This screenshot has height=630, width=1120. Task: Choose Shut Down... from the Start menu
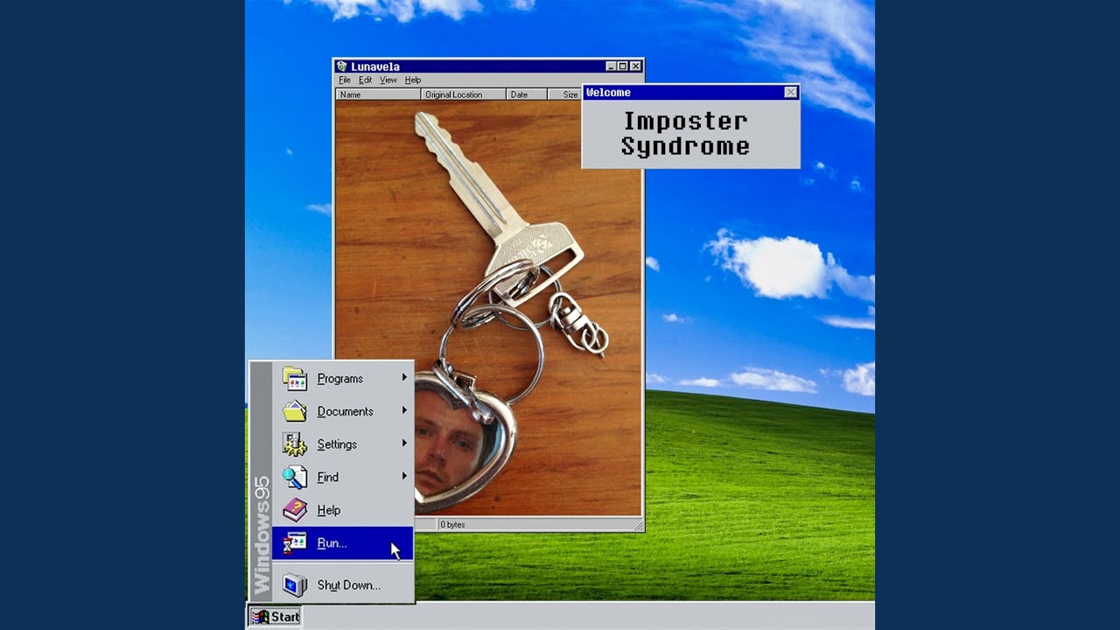pyautogui.click(x=342, y=585)
